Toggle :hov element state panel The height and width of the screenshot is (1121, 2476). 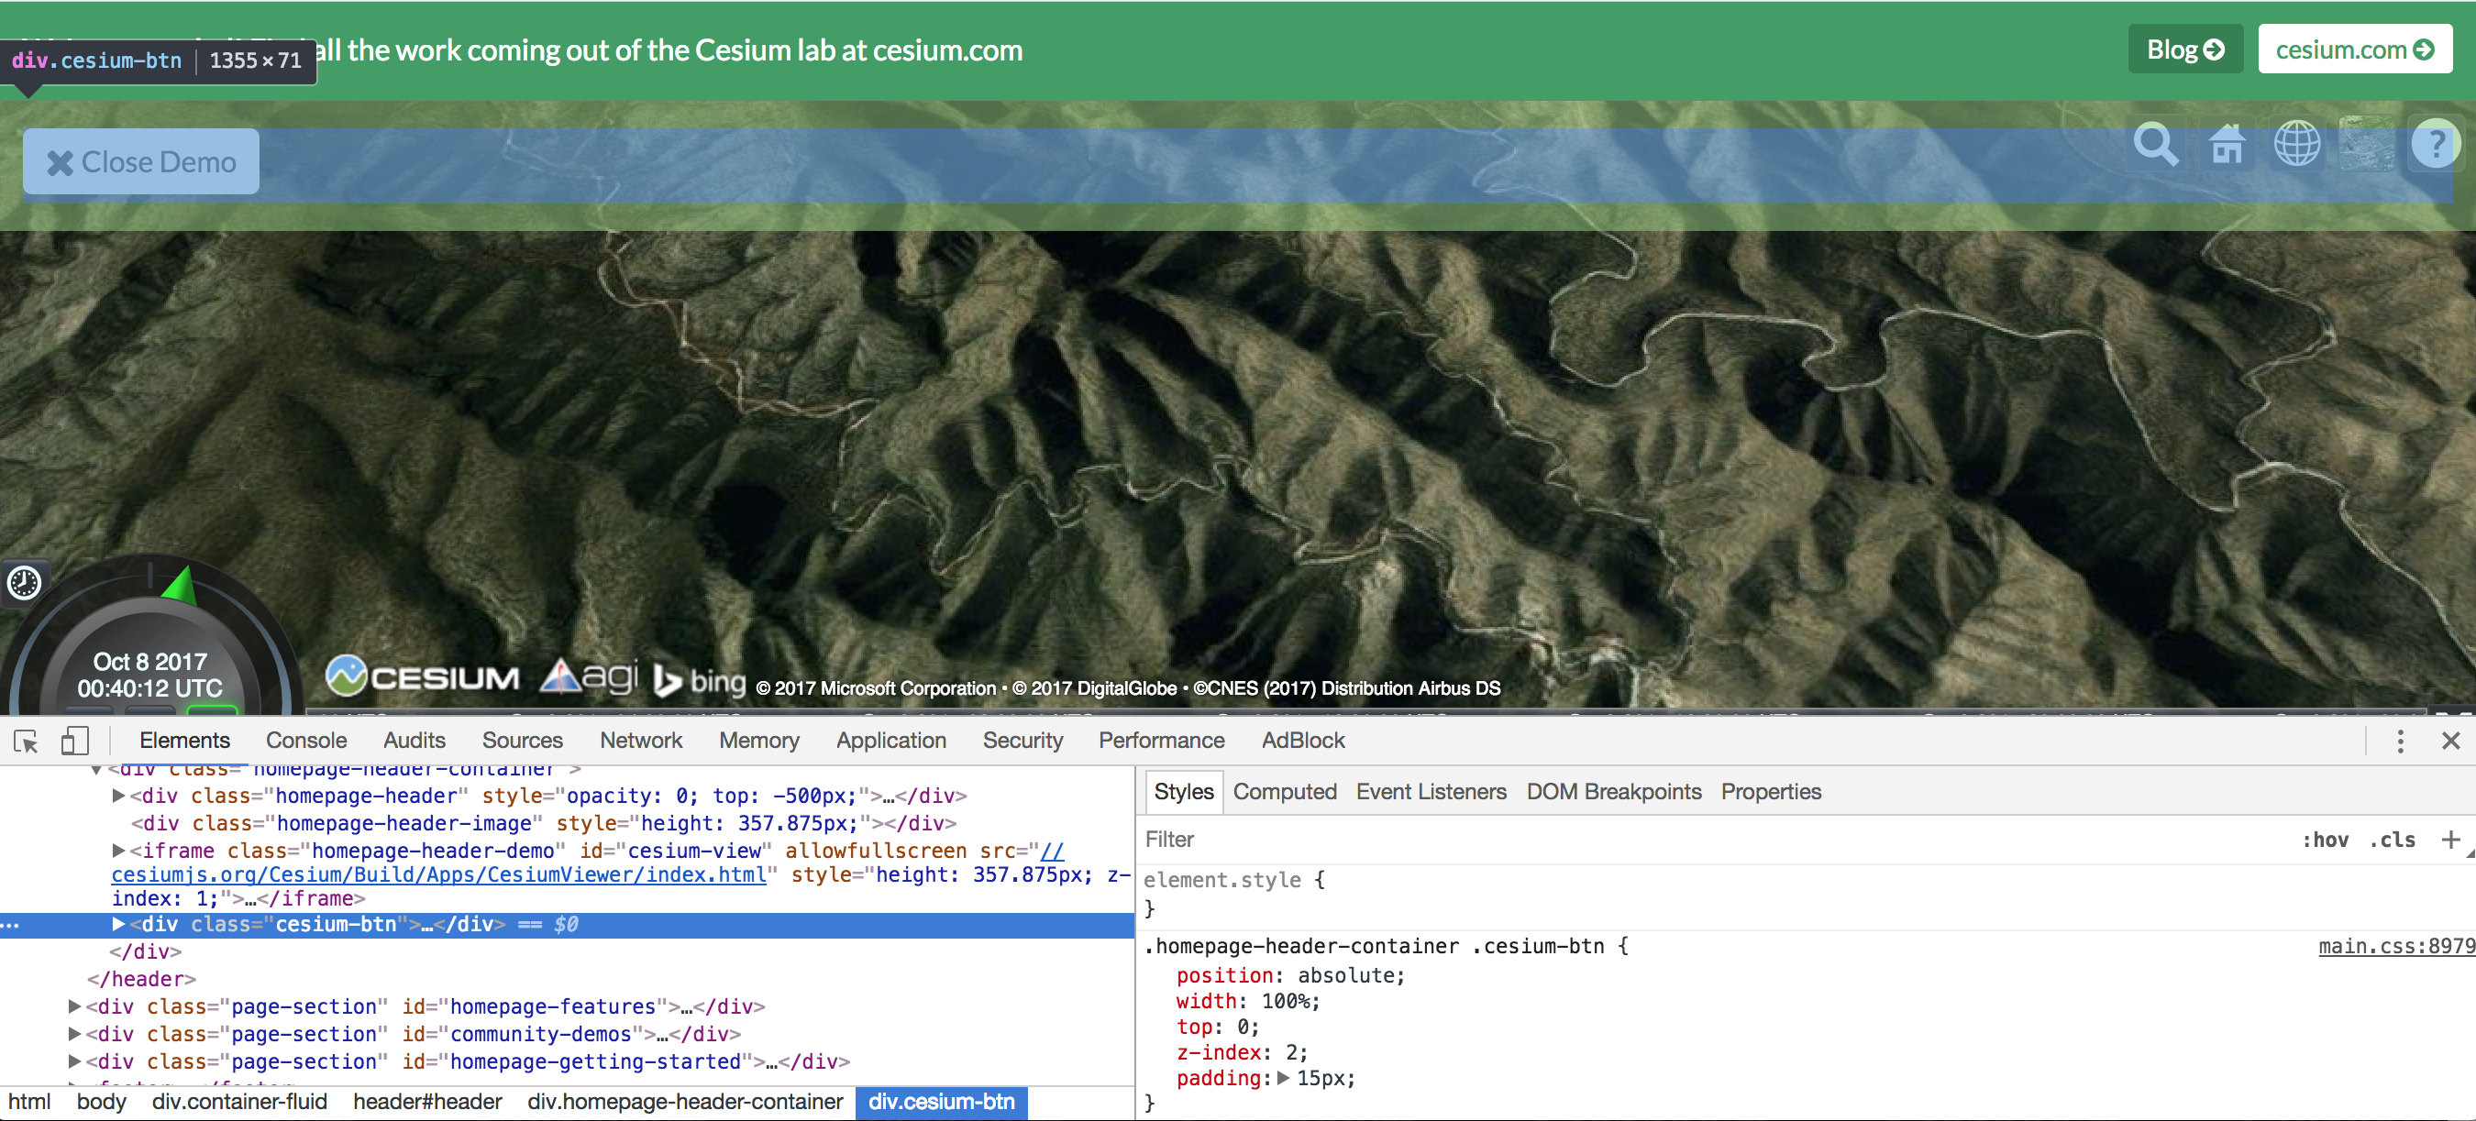click(x=2324, y=840)
